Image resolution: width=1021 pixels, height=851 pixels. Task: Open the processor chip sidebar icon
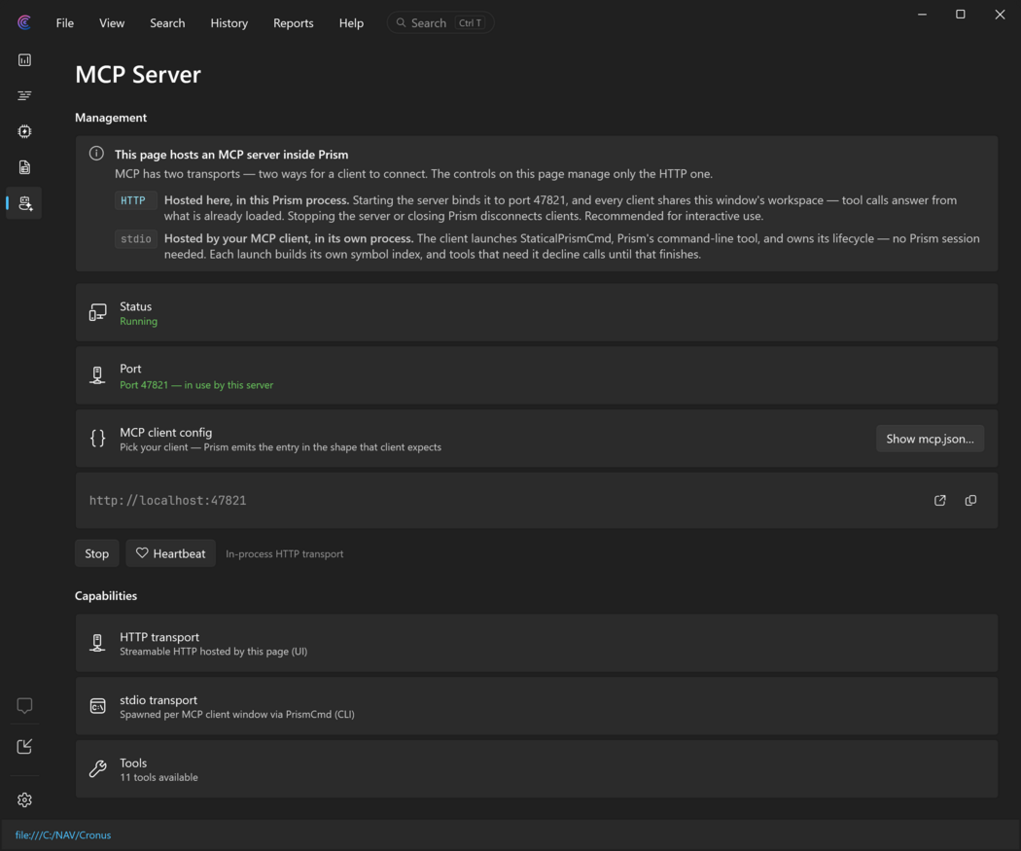pyautogui.click(x=24, y=131)
